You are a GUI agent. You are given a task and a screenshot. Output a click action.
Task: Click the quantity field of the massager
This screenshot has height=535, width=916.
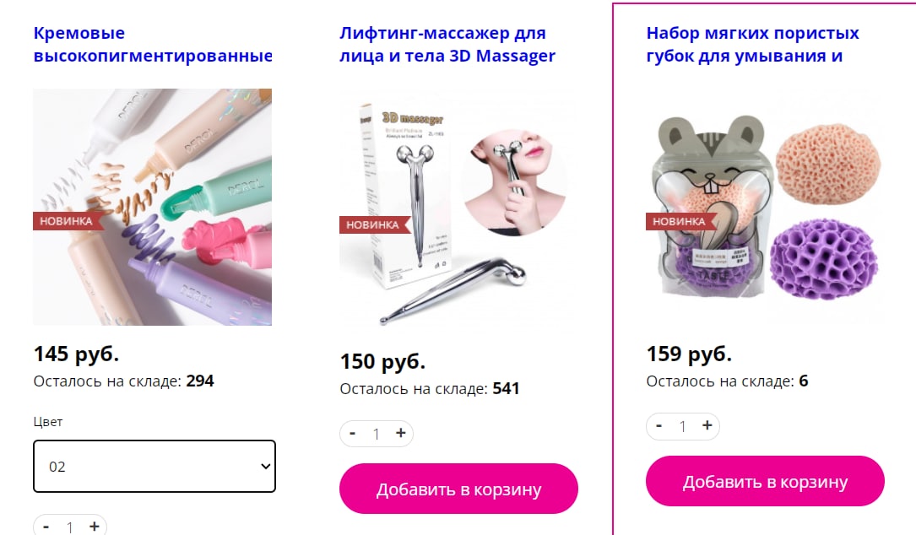point(377,434)
